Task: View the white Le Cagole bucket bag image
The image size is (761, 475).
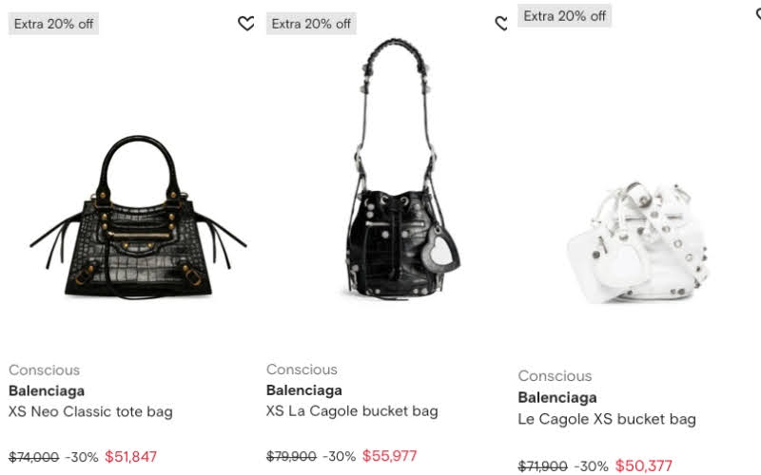Action: tap(638, 242)
